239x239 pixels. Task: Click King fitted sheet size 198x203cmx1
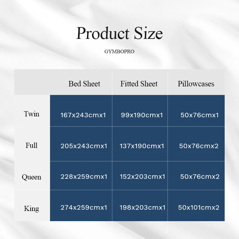click(142, 207)
